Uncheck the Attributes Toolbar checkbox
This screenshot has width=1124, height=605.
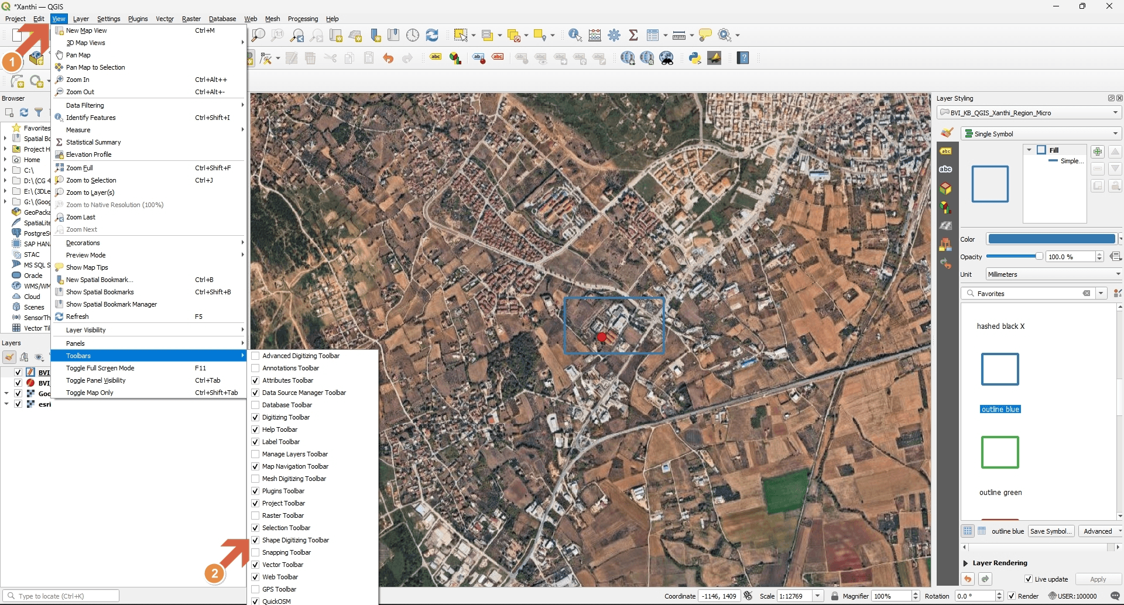(255, 380)
